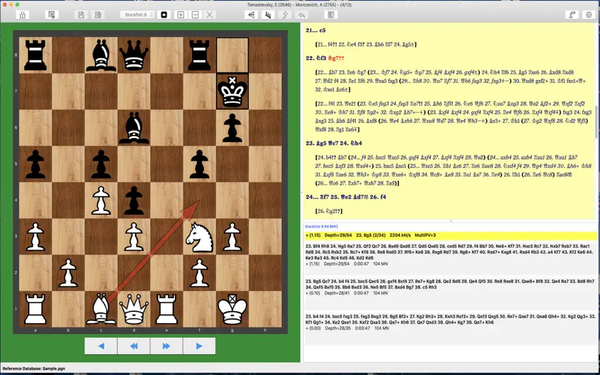Click the telescope icon at top right
Viewport: 600px width, 375px height.
point(572,15)
